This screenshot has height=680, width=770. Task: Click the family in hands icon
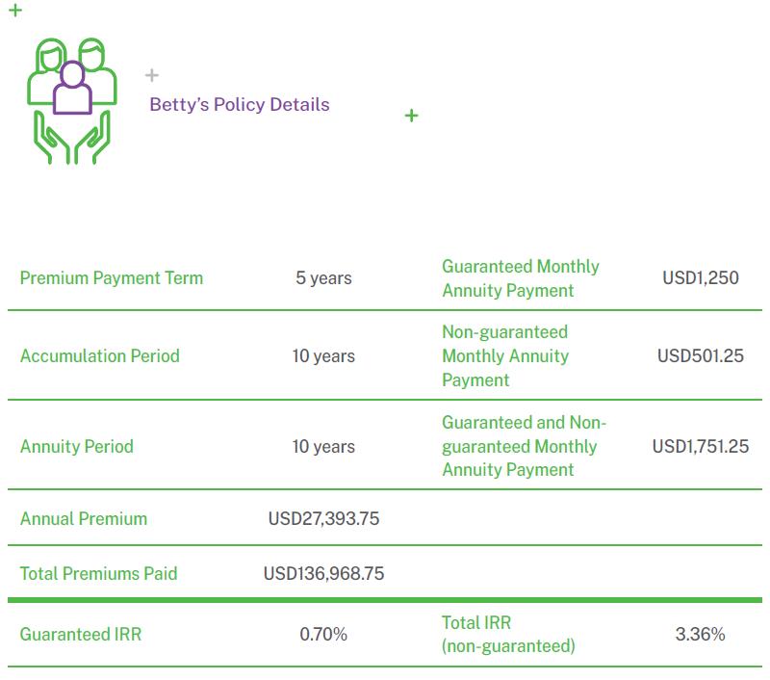point(71,101)
